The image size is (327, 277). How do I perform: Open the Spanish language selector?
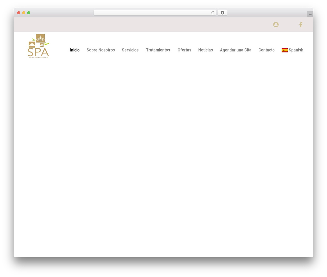point(293,50)
